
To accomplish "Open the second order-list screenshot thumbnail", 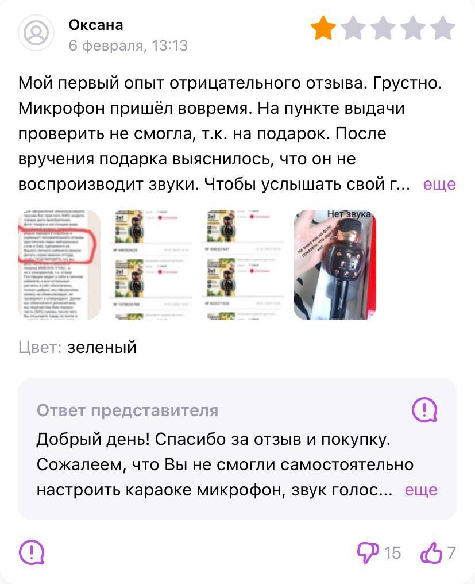I will pyautogui.click(x=151, y=265).
